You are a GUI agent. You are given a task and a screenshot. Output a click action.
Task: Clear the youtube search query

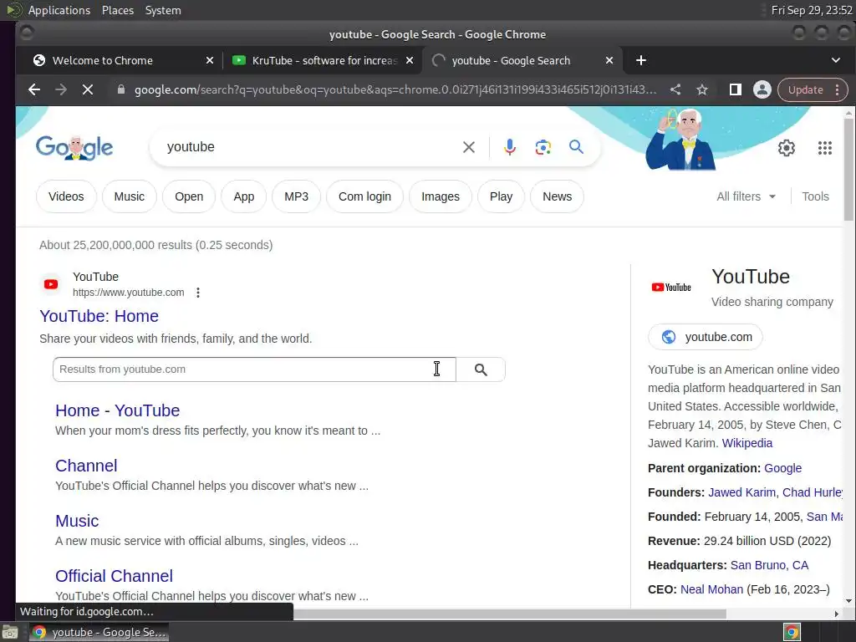tap(468, 147)
